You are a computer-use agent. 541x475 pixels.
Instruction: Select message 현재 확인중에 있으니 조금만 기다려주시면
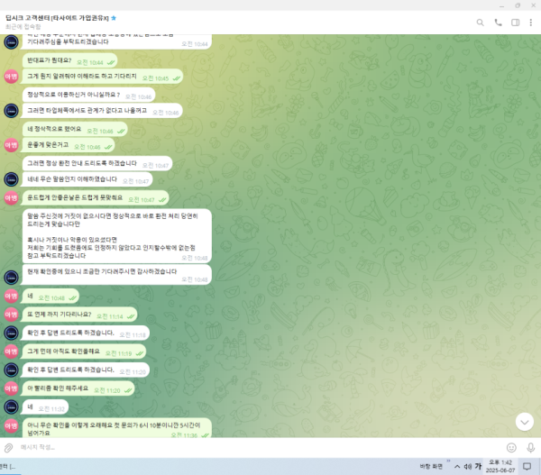pos(117,275)
